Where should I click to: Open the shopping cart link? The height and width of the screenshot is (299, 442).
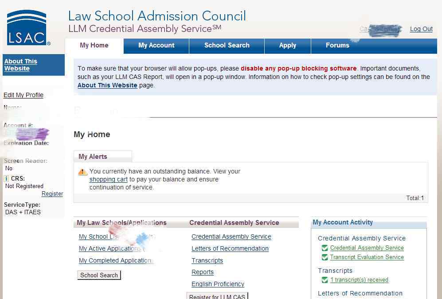(x=109, y=179)
